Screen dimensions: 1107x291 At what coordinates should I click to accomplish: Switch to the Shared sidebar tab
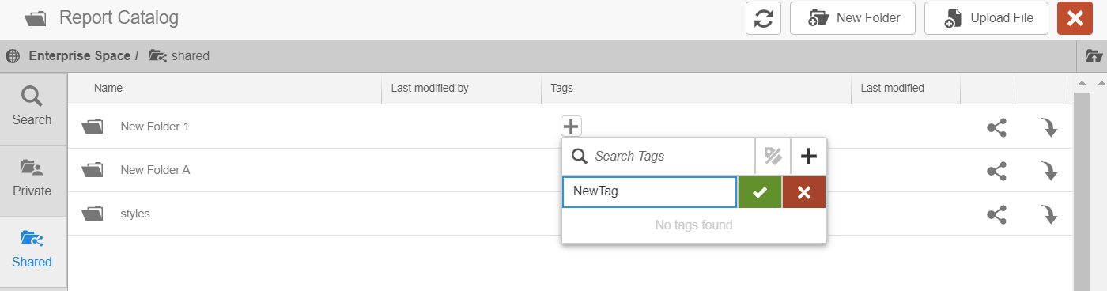(x=32, y=251)
